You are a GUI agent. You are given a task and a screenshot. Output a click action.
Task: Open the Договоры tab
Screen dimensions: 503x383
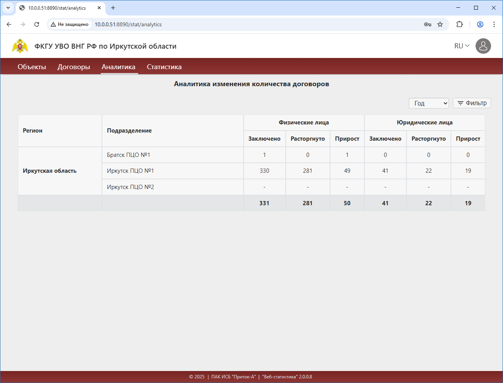(74, 67)
